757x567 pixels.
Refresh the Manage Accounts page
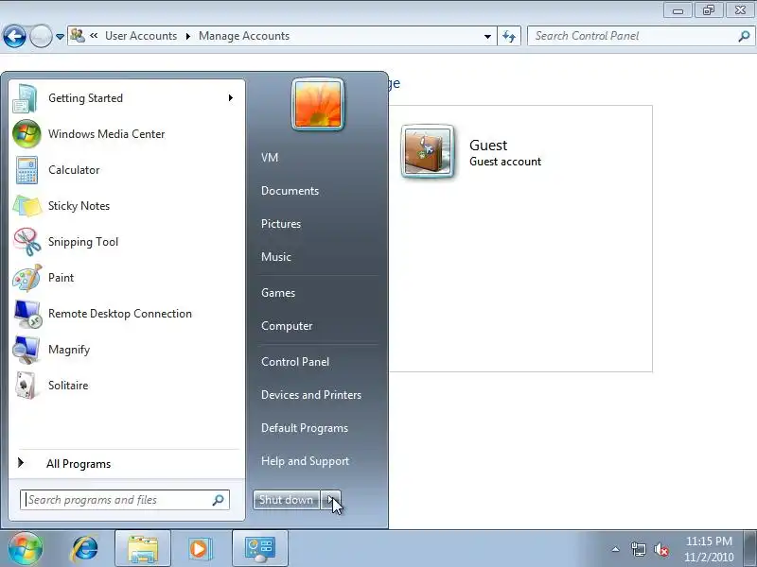[x=509, y=36]
